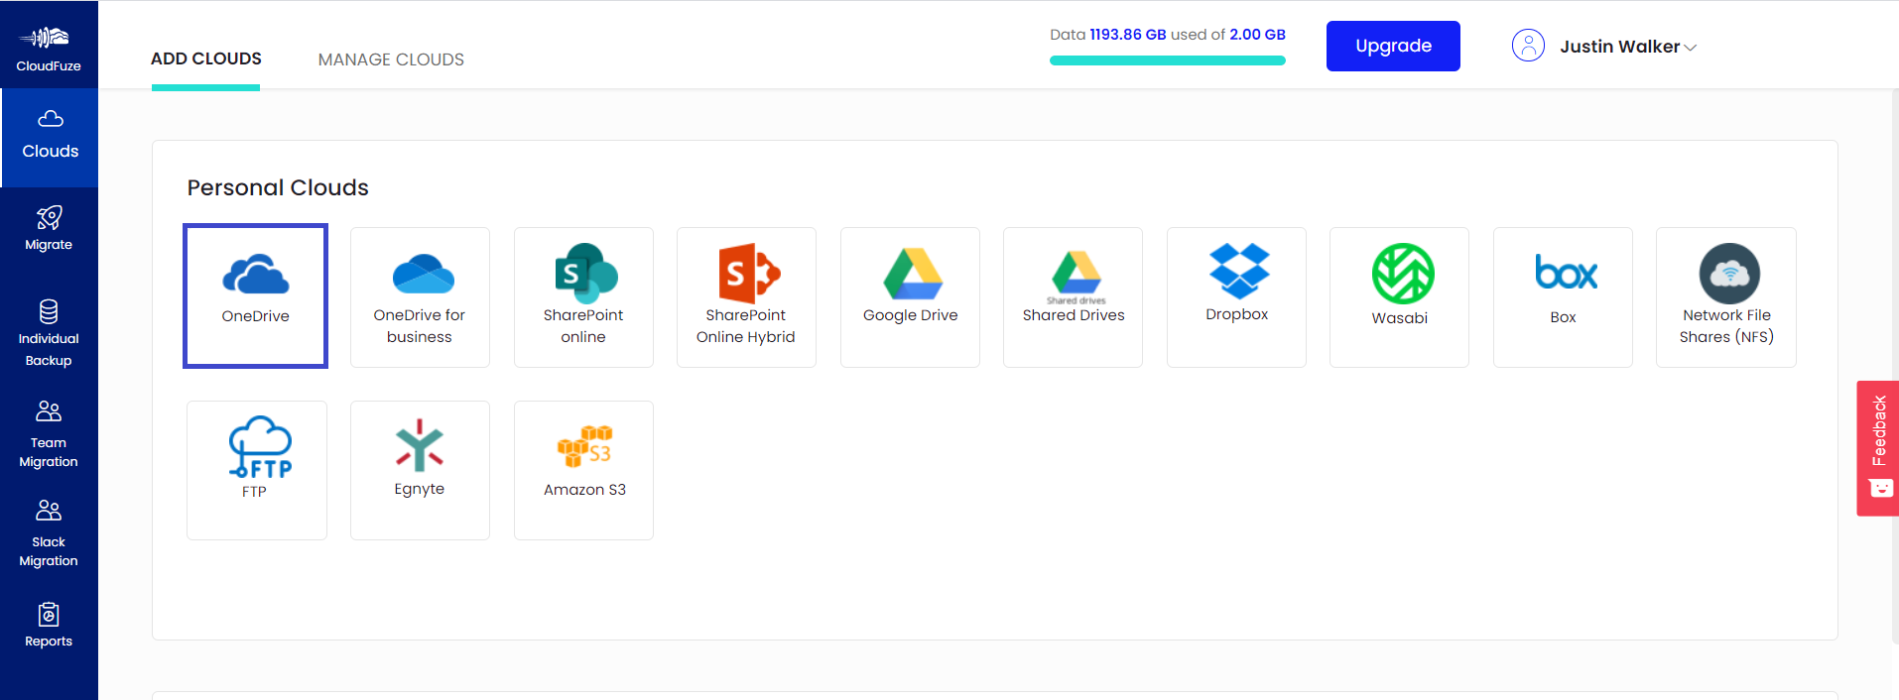This screenshot has width=1899, height=700.
Task: Click the Personal Clouds heading
Action: coord(278,187)
